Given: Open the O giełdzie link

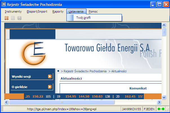Looking at the screenshot, I should (x=19, y=87).
